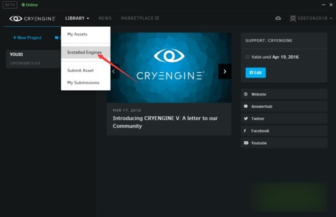Expand the LIBRARY dropdown arrow
The width and height of the screenshot is (336, 217).
tap(88, 19)
